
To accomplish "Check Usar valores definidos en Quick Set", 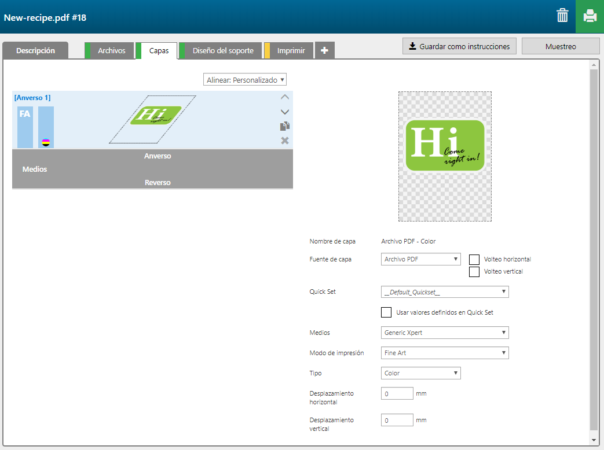I will [x=386, y=312].
